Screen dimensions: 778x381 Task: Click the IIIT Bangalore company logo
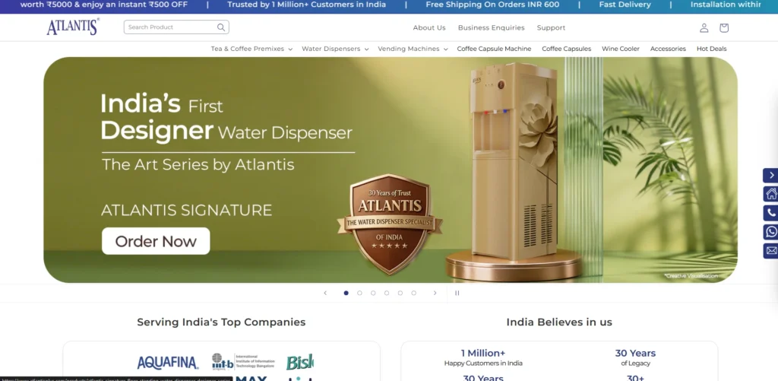[x=243, y=362]
